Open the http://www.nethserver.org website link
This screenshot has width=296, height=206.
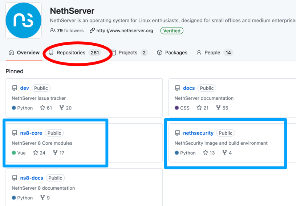pos(125,30)
